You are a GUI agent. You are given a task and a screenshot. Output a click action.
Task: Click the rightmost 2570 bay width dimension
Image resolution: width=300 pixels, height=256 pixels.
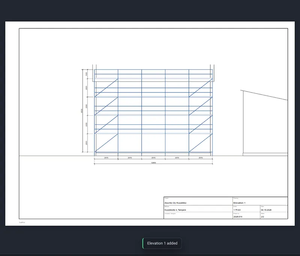[201, 158]
